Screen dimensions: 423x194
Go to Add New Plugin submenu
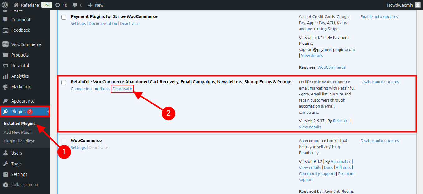(x=18, y=132)
